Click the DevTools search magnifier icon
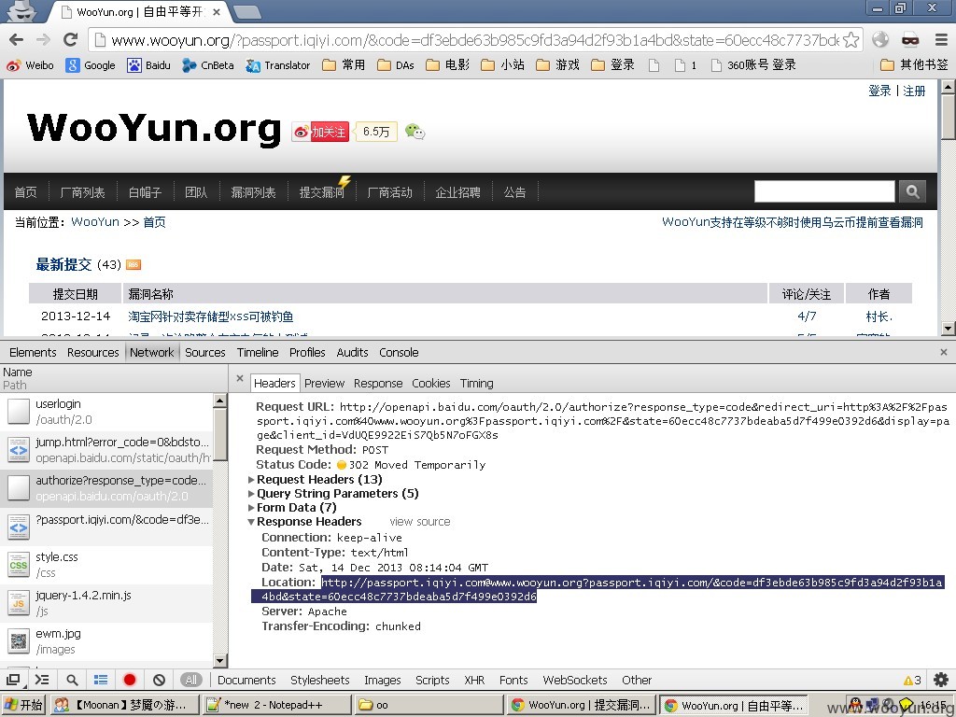The image size is (956, 717). click(x=72, y=680)
